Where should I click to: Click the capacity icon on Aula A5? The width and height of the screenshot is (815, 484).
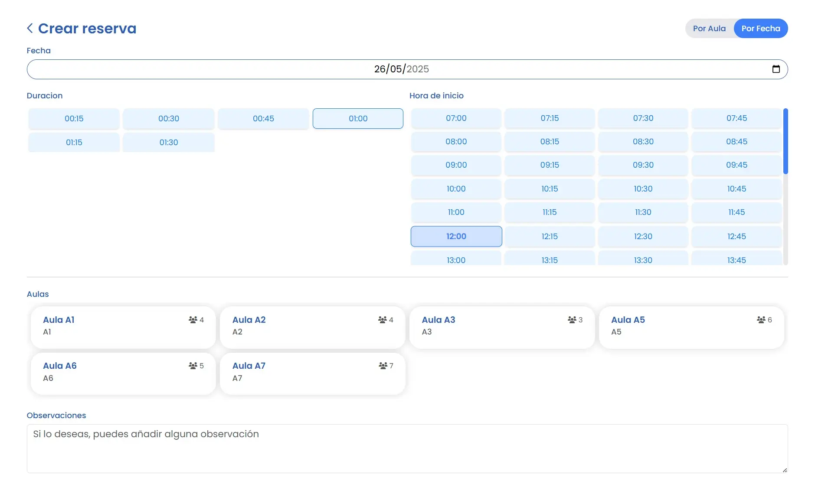coord(762,320)
